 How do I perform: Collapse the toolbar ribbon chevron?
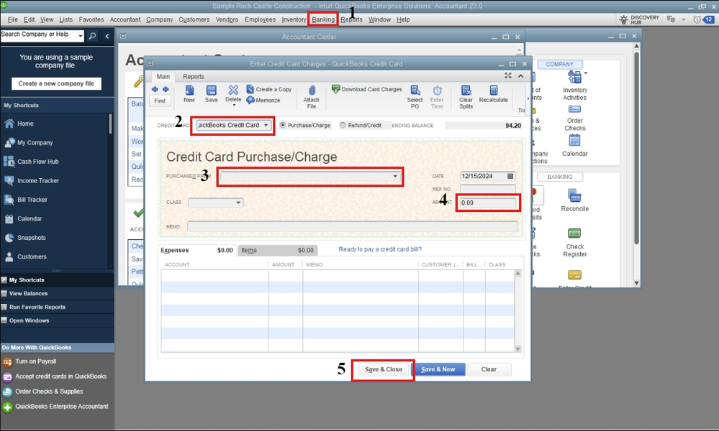tap(521, 76)
